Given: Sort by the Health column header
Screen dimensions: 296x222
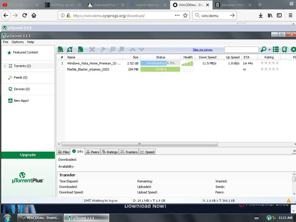Looking at the screenshot, I should 188,57.
